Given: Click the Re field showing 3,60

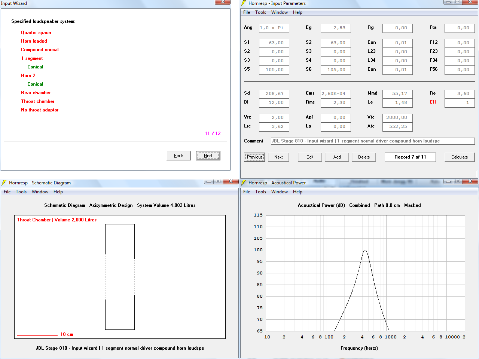Looking at the screenshot, I should [460, 94].
